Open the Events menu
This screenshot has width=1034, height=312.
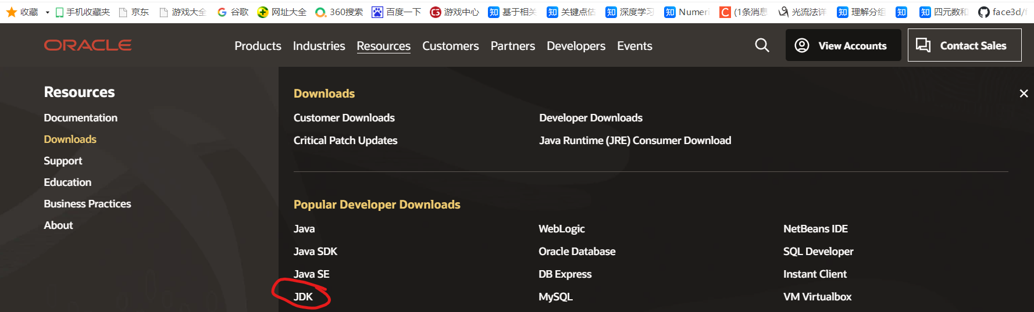pos(634,46)
